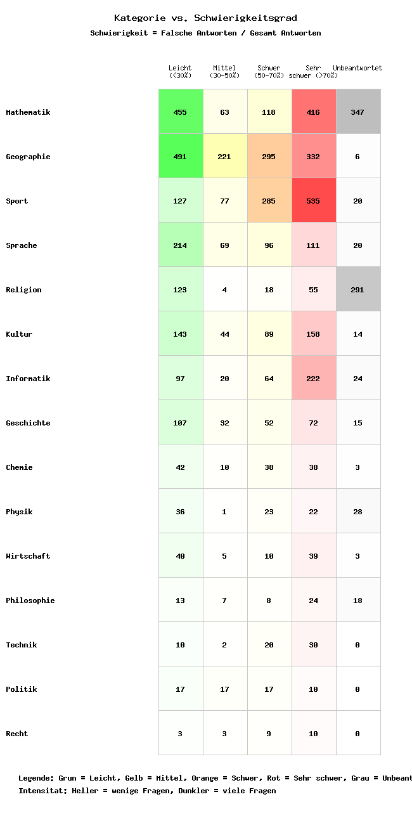Click the Mittel column header
Viewport: 412px width, 818px height.
224,72
